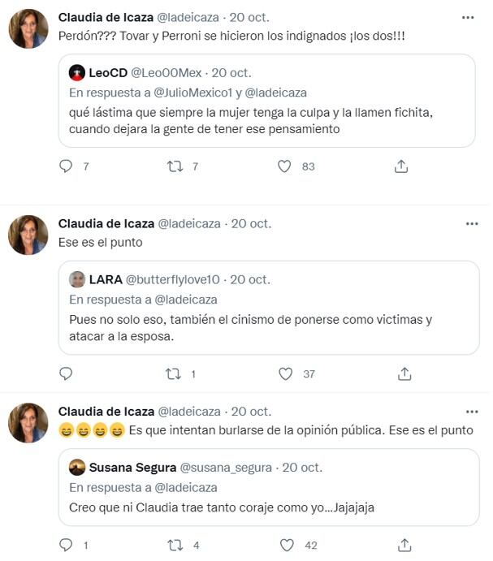
Task: Share the "Ese es el punto" tweet
Action: click(404, 374)
